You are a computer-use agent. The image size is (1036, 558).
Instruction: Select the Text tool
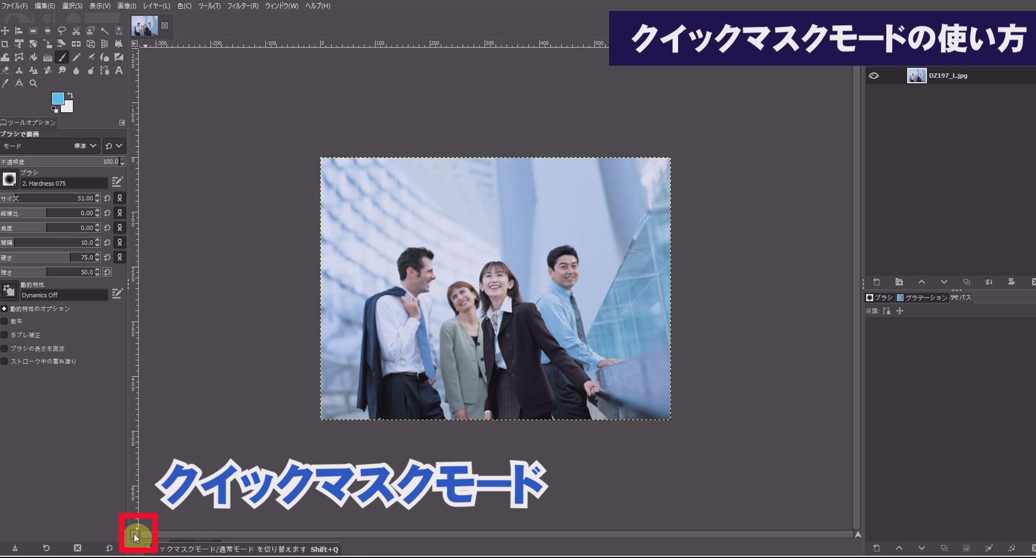tap(119, 70)
